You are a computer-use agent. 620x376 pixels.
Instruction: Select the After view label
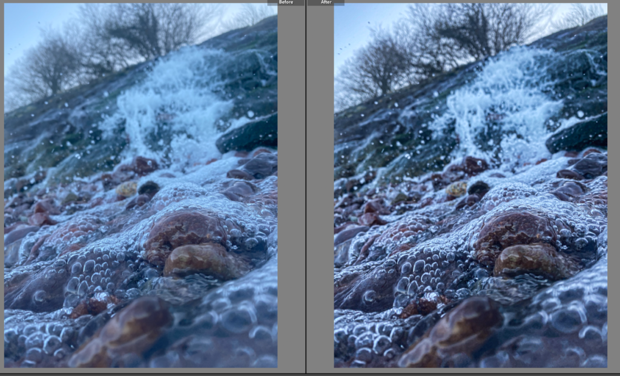point(326,2)
